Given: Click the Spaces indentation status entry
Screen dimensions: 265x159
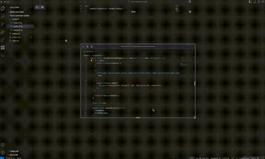Looking at the screenshot, I should coord(216,158).
